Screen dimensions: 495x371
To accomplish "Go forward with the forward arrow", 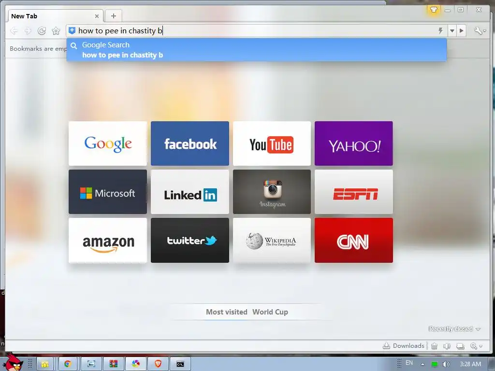I will (x=28, y=30).
